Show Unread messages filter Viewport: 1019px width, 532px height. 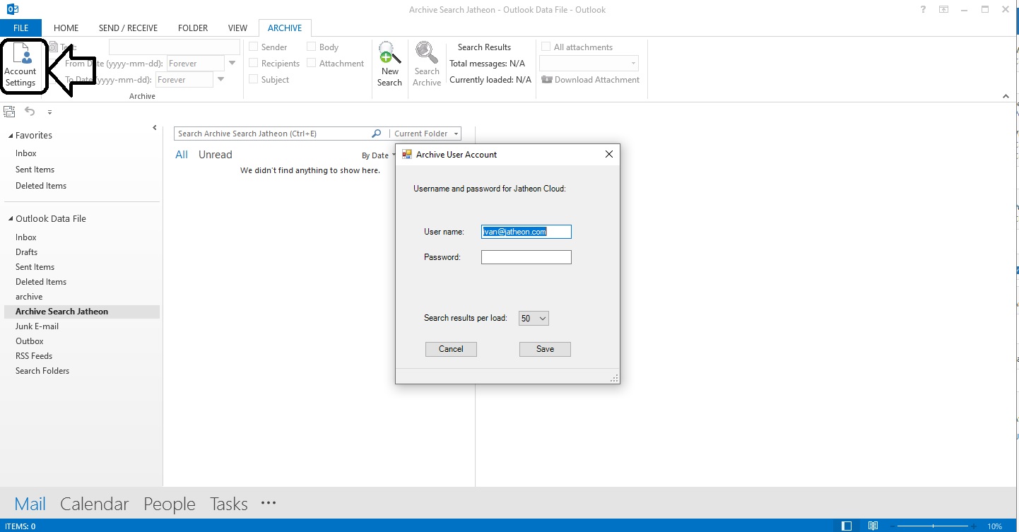(x=216, y=155)
